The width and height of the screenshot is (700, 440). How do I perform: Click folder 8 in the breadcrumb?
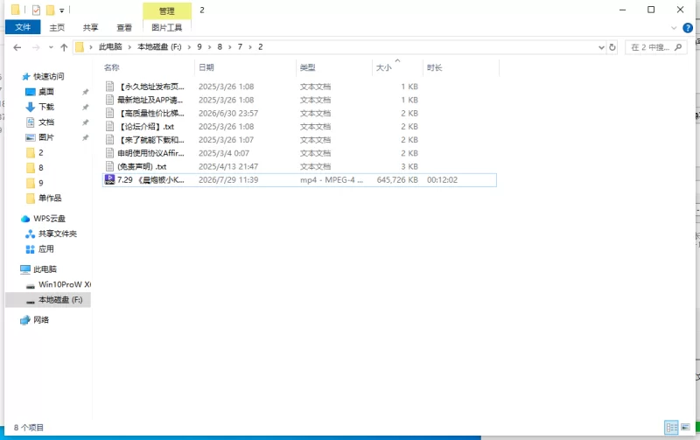pos(220,47)
